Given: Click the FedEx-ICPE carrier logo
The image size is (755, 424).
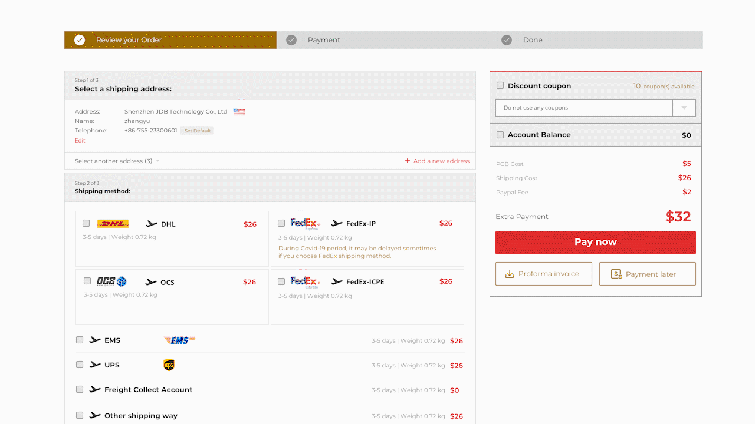Looking at the screenshot, I should pos(305,281).
